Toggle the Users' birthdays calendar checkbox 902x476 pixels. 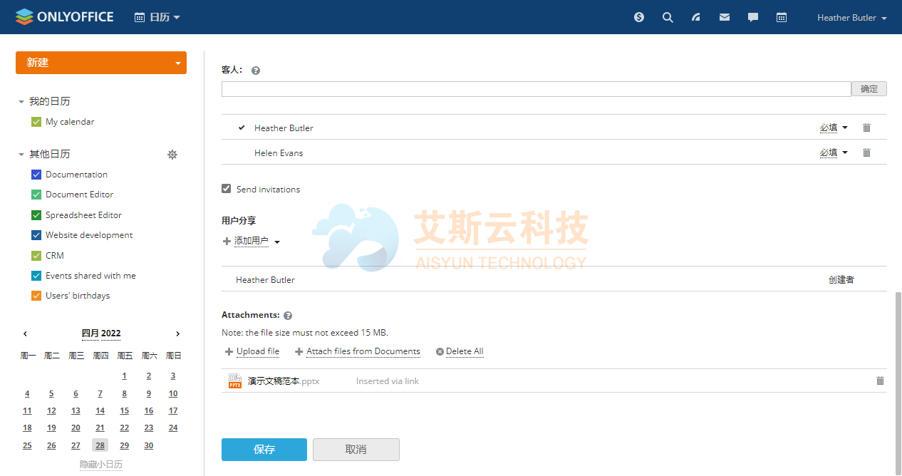[36, 296]
